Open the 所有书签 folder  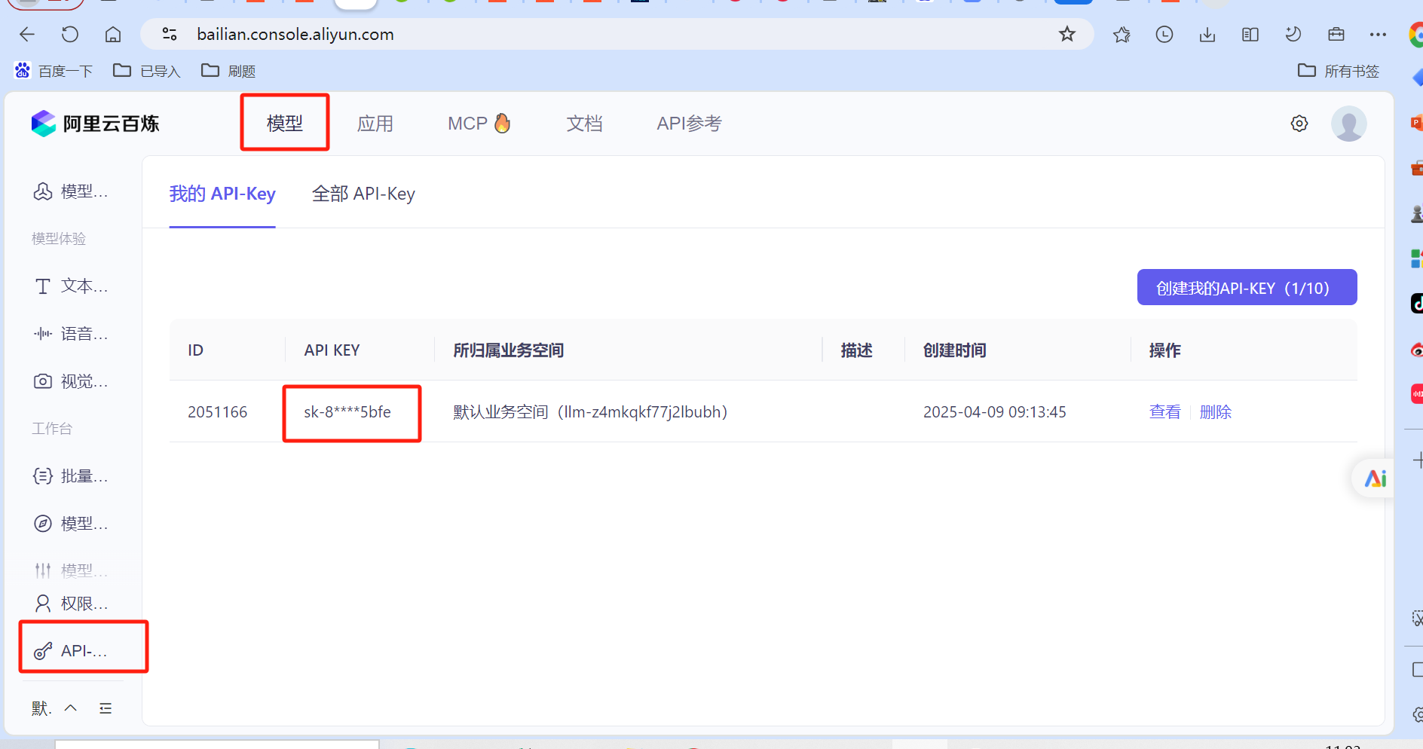click(1339, 71)
